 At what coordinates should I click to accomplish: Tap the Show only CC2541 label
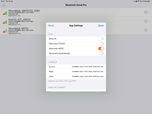57,44
